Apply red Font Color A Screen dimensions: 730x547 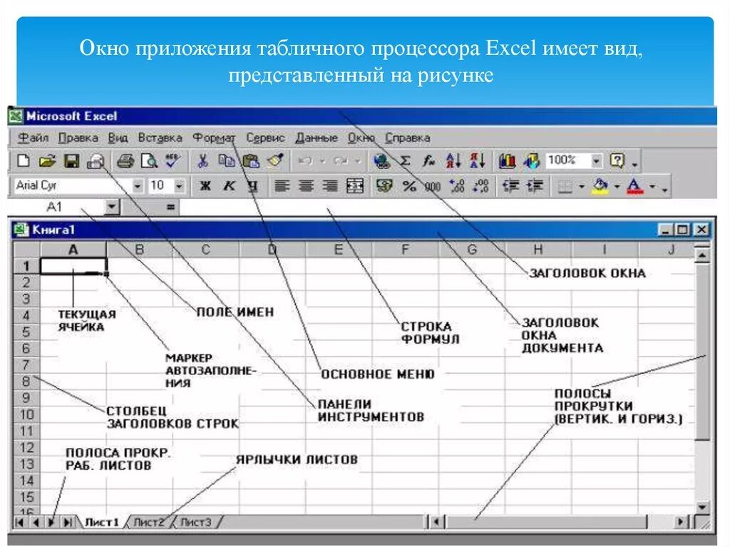(634, 186)
